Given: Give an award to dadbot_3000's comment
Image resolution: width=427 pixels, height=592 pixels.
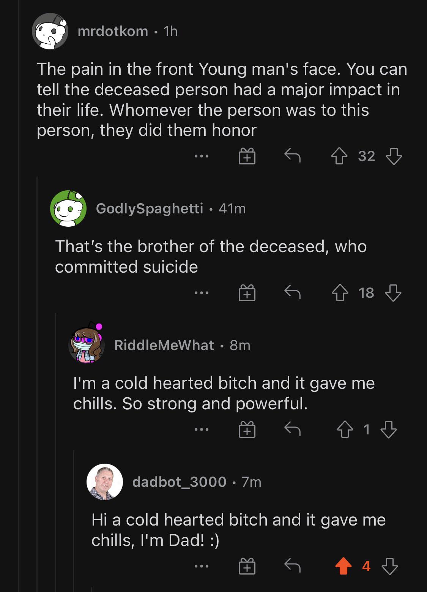Looking at the screenshot, I should point(247,567).
